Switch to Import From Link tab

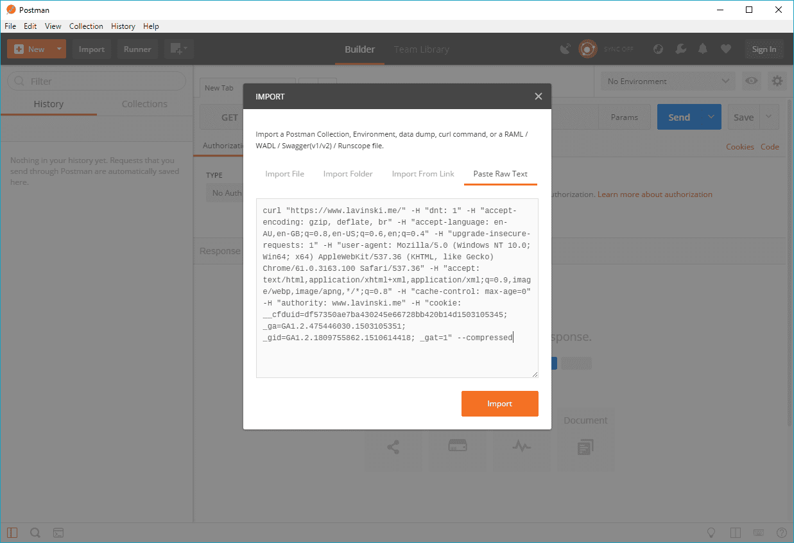(x=422, y=174)
